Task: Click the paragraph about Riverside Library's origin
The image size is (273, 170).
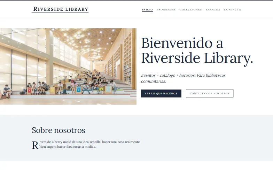Action: [x=86, y=144]
